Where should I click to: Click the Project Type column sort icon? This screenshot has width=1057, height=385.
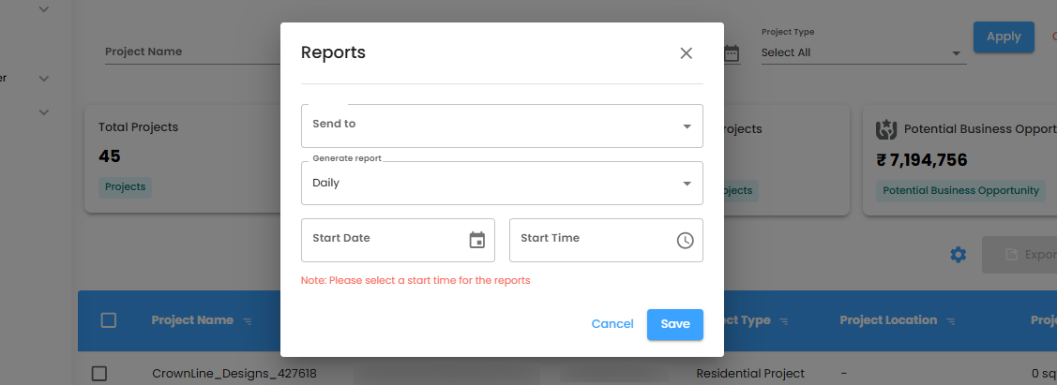(x=784, y=321)
